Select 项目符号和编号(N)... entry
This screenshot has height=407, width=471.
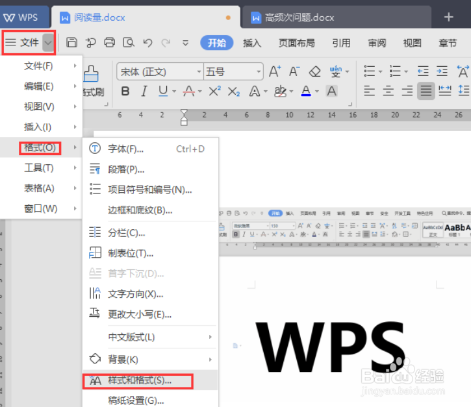[151, 190]
